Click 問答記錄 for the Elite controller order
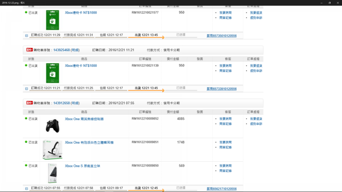 coord(226,124)
